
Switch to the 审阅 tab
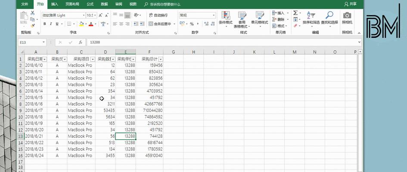118,4
